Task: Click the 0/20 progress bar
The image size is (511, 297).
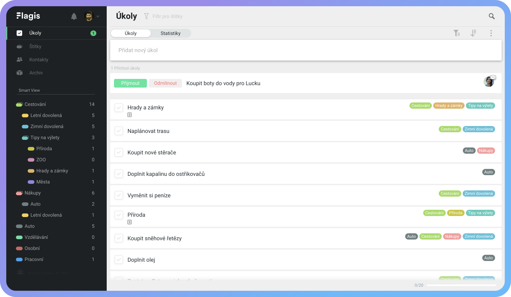Action: point(461,285)
